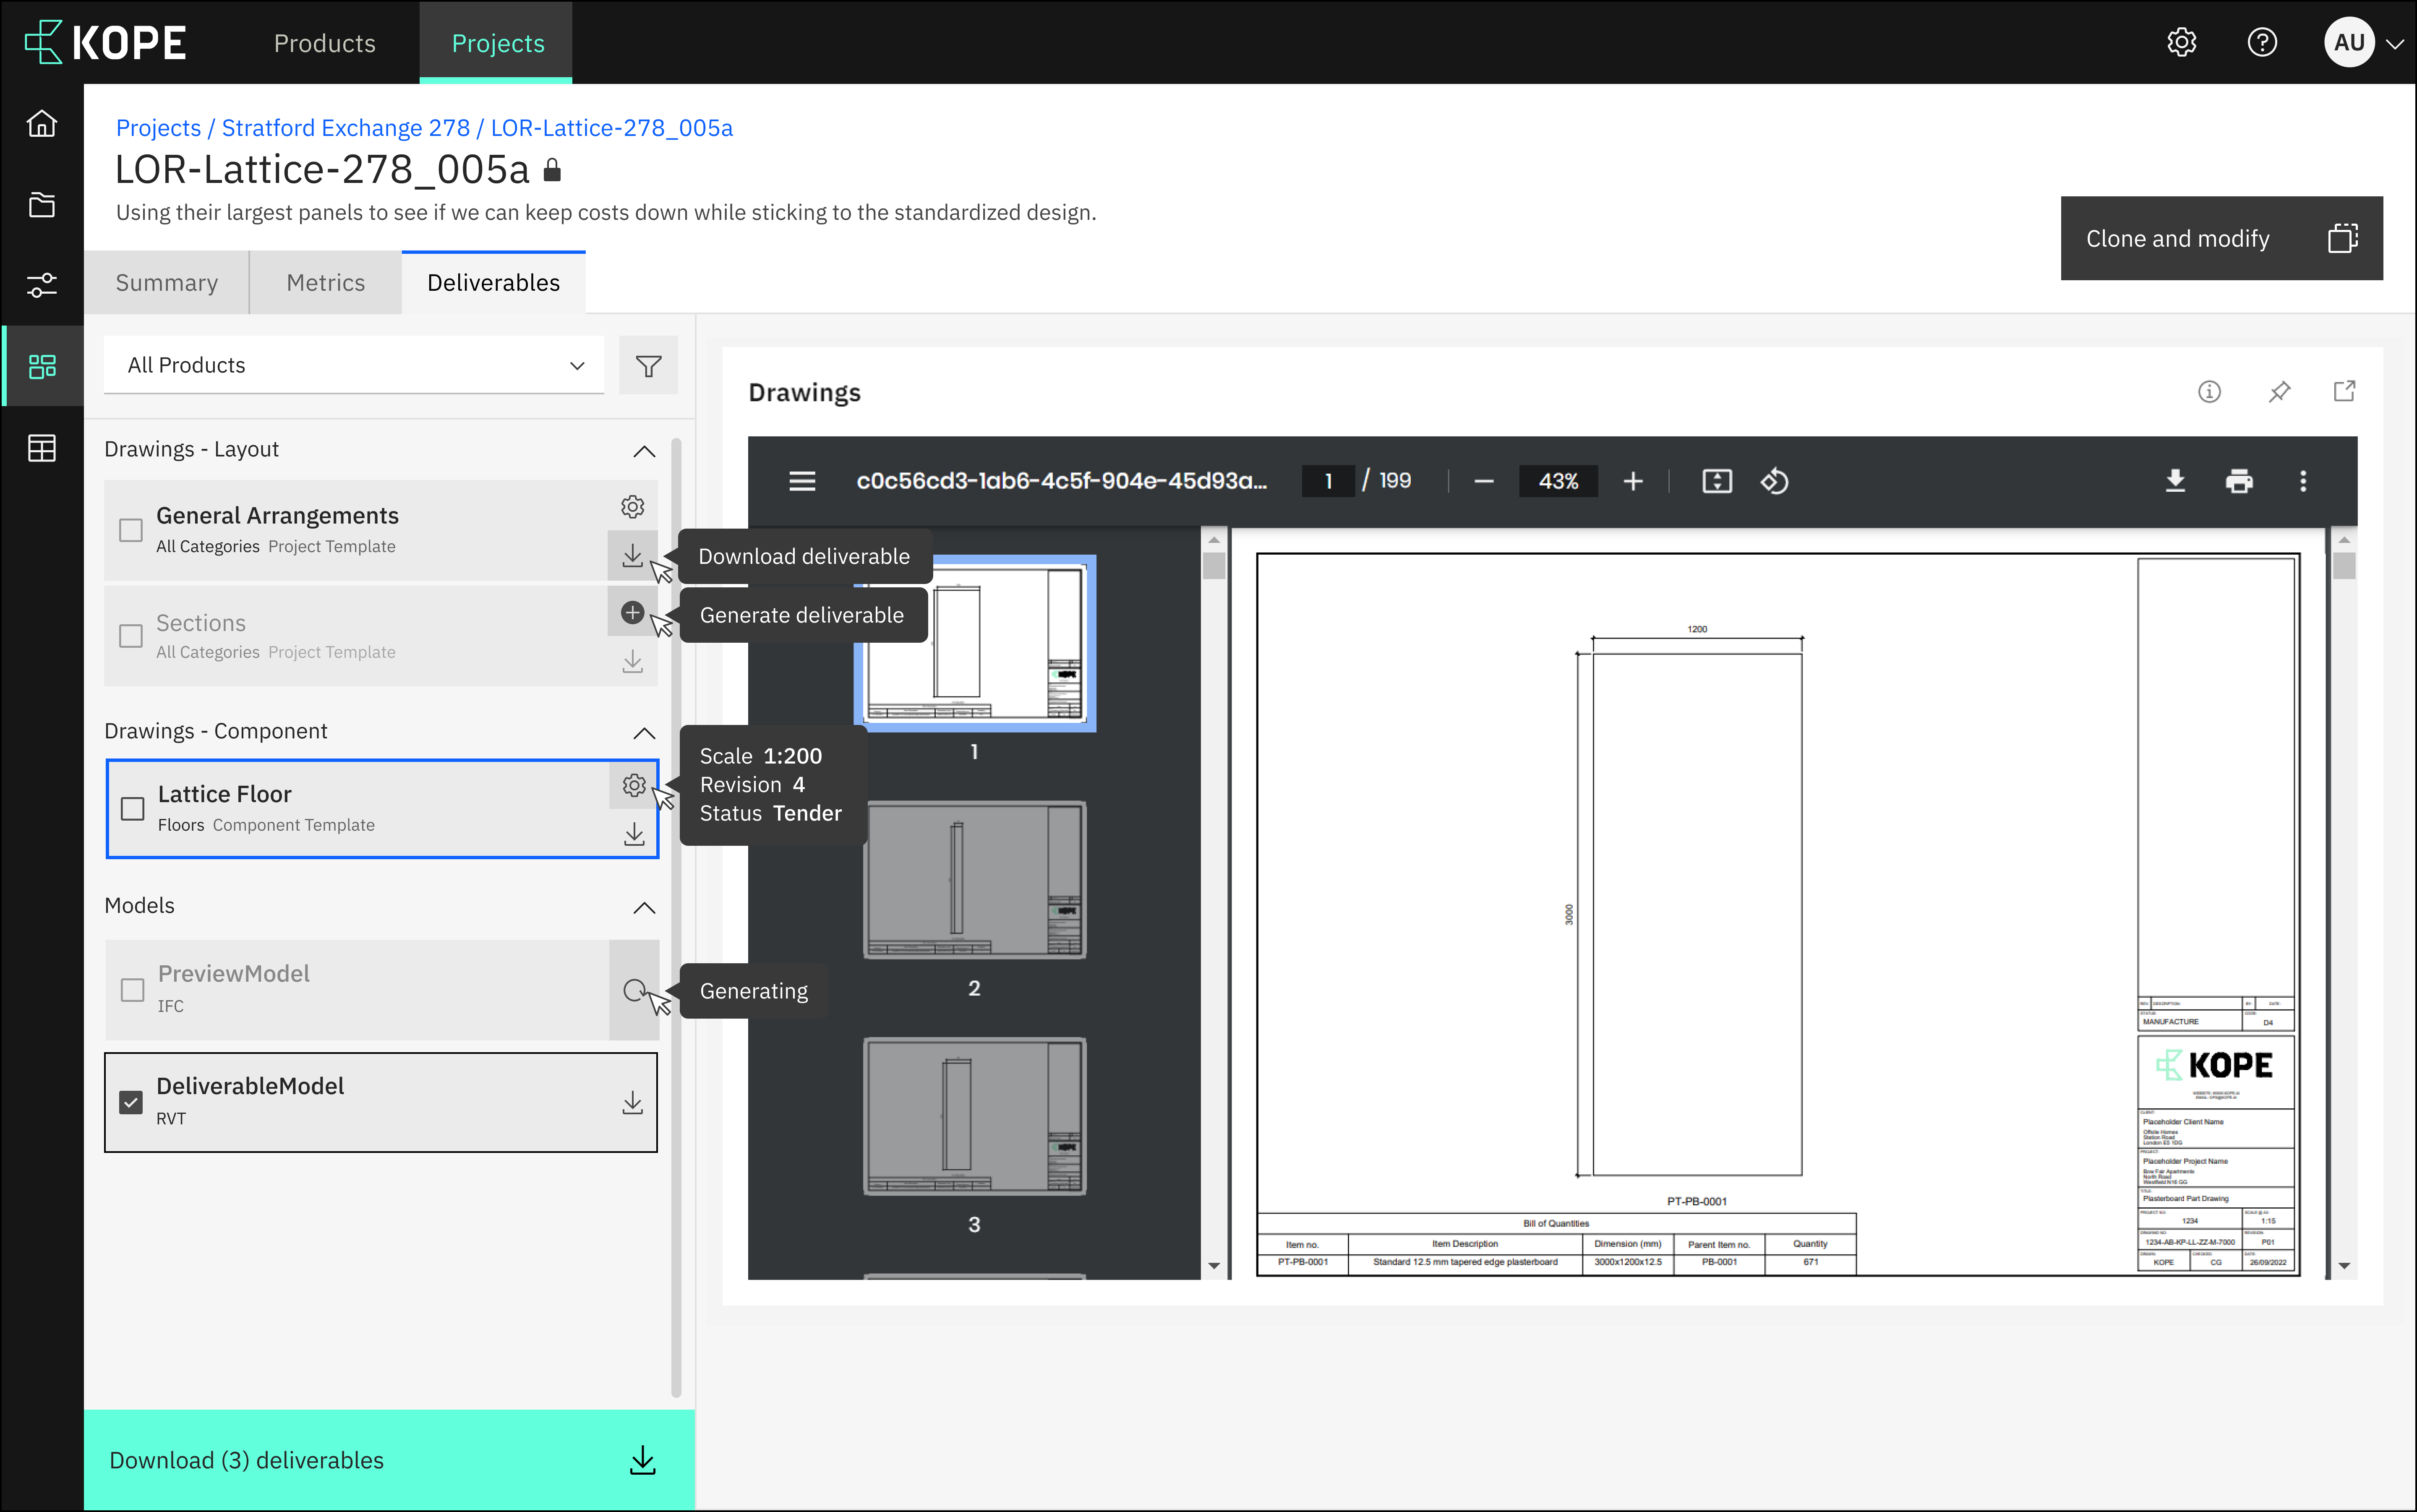Open the Products top menu
This screenshot has height=1512, width=2417.
[324, 43]
